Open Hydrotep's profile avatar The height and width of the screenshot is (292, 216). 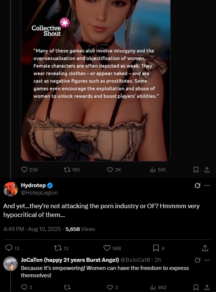[11, 189]
